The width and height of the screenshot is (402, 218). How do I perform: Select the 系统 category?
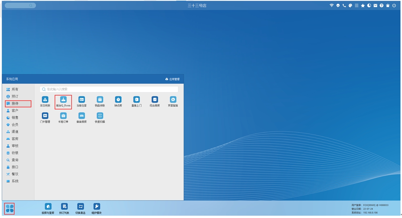18,181
